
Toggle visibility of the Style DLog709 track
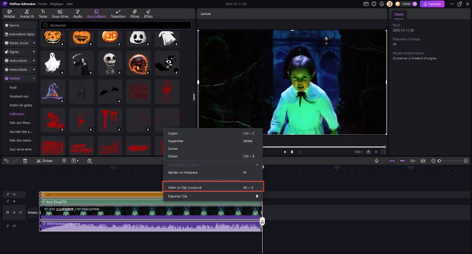(14, 201)
